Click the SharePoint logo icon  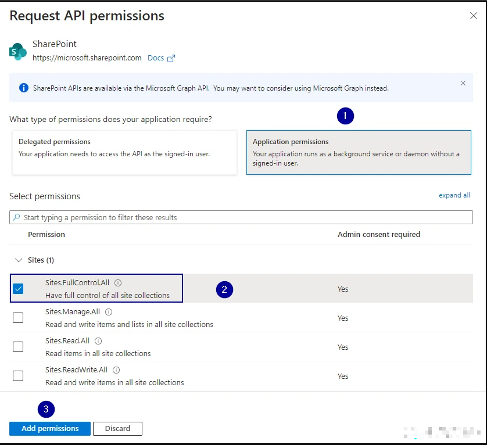coord(18,51)
